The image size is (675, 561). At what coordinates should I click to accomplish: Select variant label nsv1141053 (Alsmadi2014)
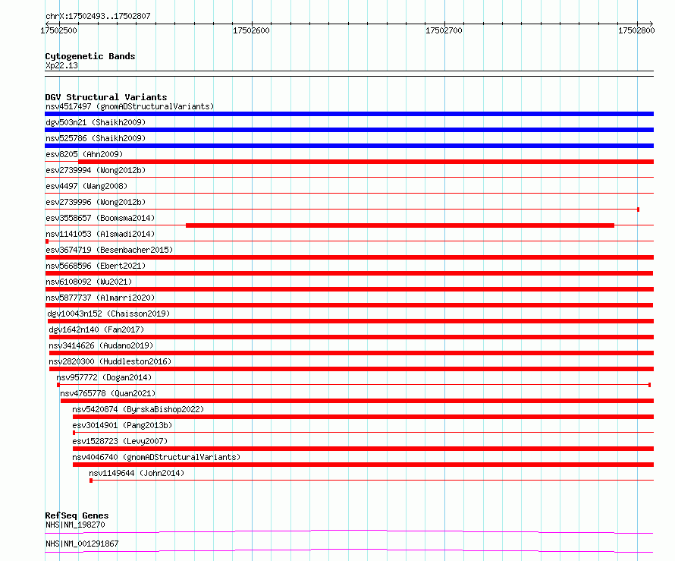(100, 234)
